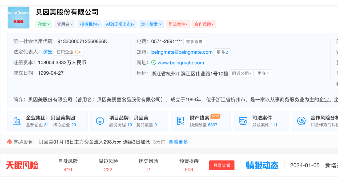Click the 司法案件 card icon
The width and height of the screenshot is (338, 177).
click(243, 121)
